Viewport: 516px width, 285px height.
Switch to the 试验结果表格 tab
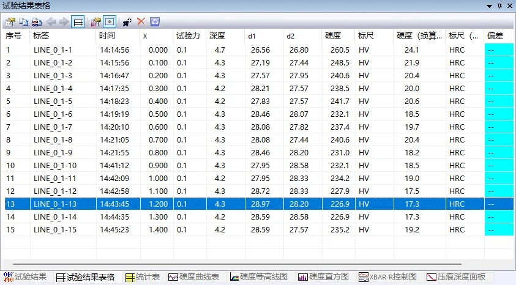tap(85, 277)
